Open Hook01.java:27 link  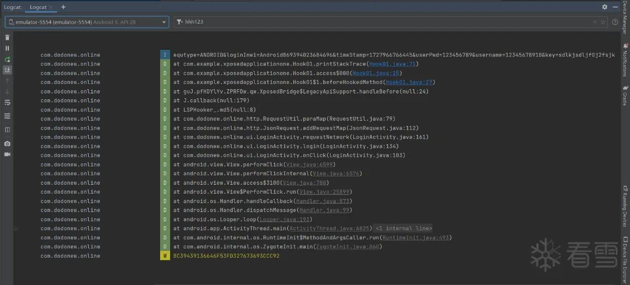coord(408,82)
